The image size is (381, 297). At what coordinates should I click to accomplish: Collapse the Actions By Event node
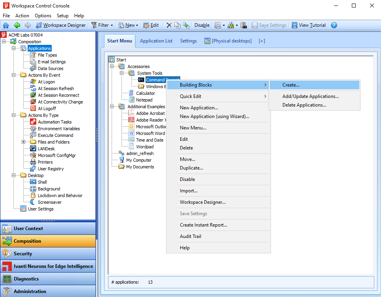pos(13,75)
